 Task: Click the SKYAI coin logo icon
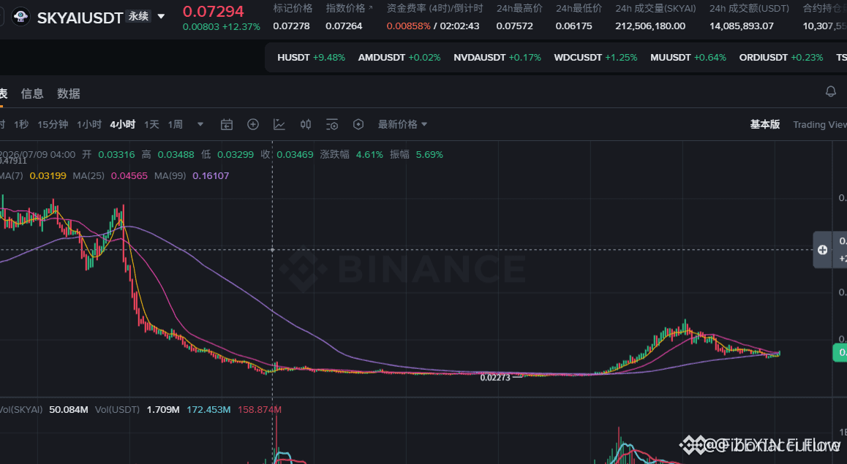(x=20, y=18)
